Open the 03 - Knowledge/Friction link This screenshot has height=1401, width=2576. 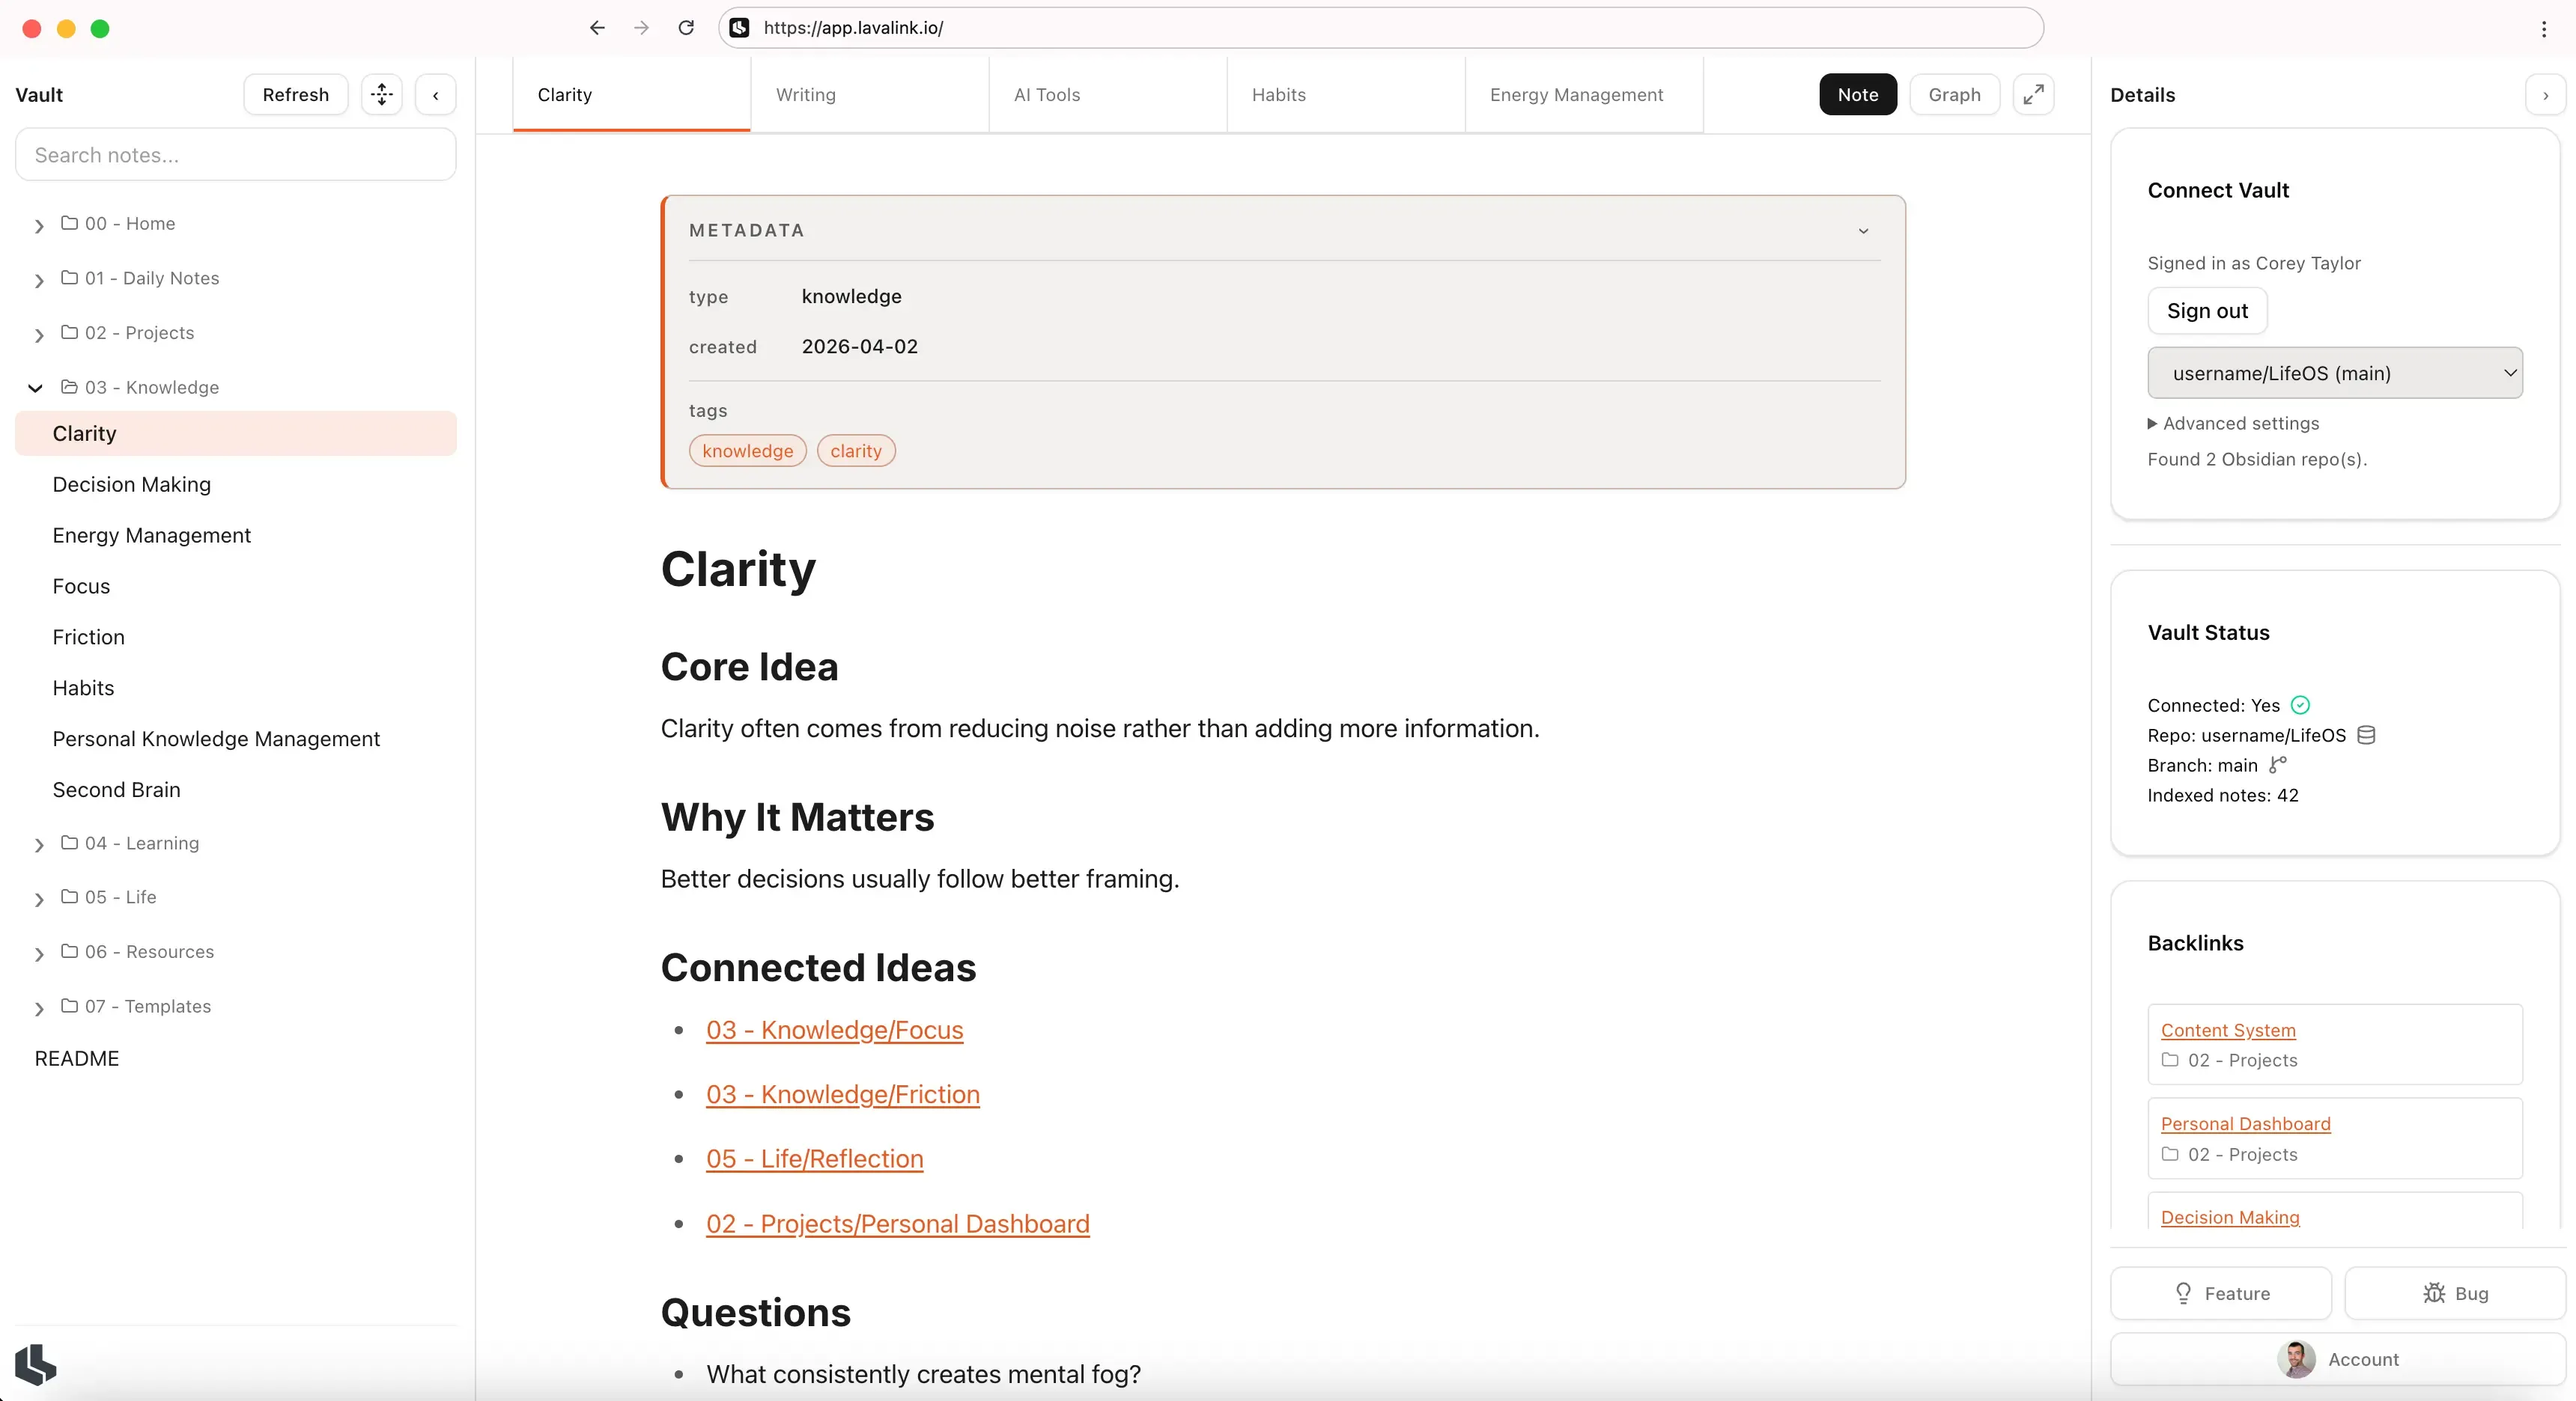tap(842, 1094)
